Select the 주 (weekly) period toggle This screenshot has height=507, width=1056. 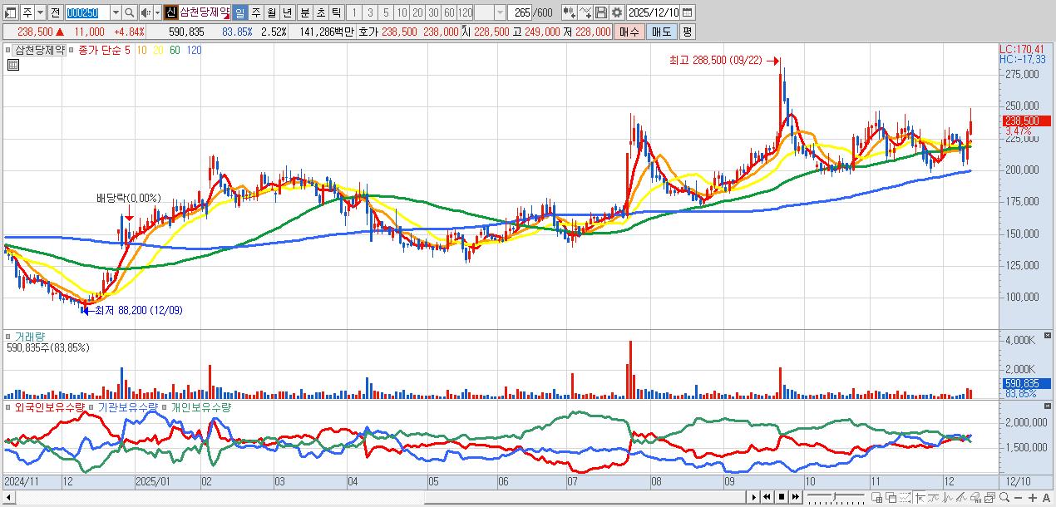[255, 12]
